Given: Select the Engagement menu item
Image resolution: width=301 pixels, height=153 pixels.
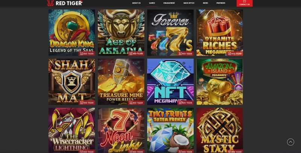Looking at the screenshot, I should (x=169, y=3).
